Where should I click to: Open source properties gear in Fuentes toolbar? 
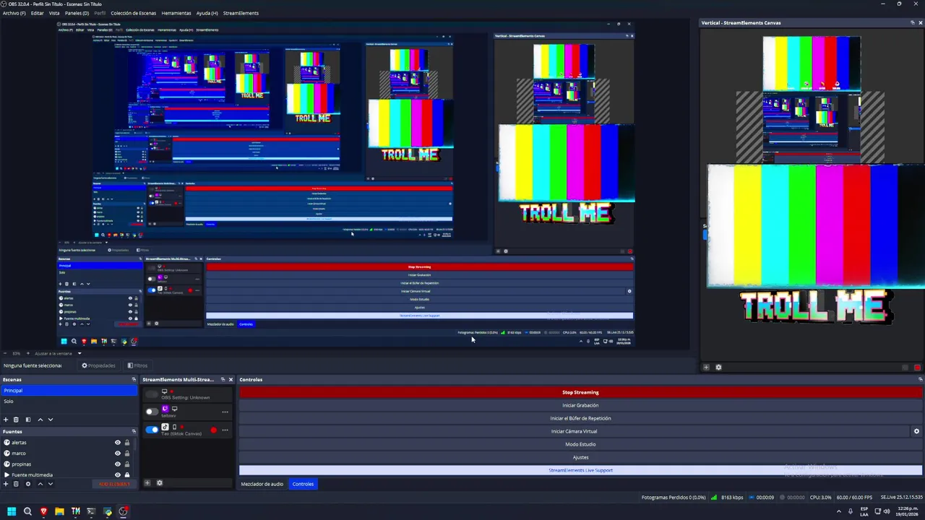[28, 484]
